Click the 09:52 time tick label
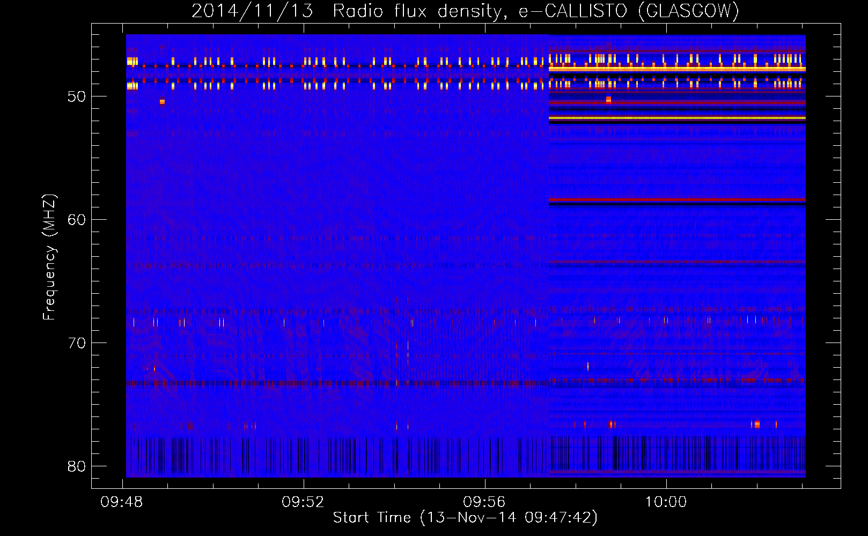The height and width of the screenshot is (536, 868). point(303,502)
